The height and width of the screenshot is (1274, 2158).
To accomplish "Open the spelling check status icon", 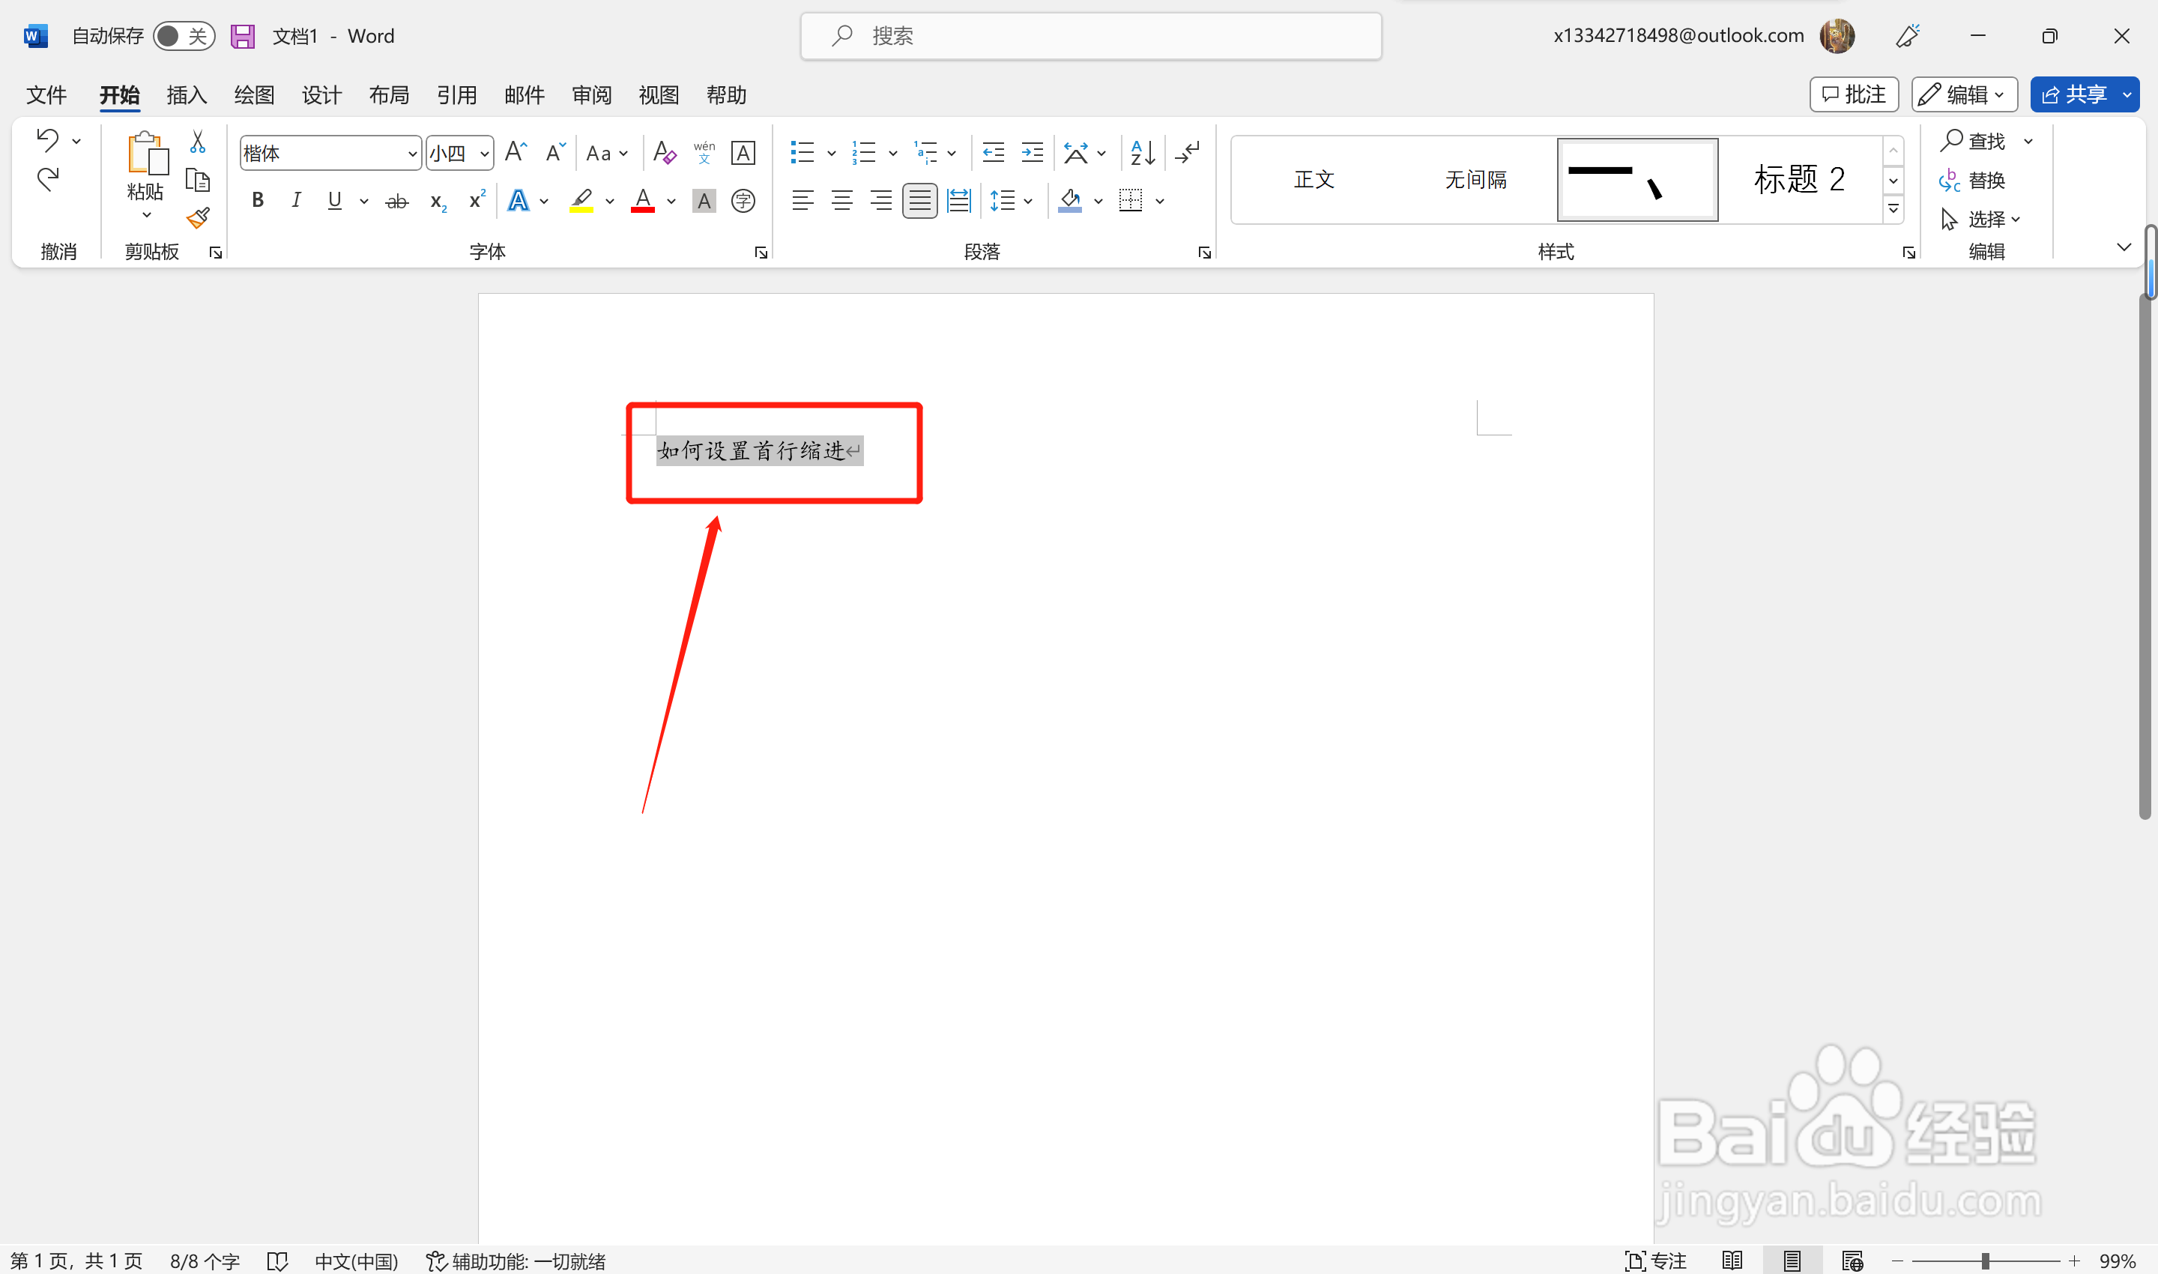I will coord(277,1261).
